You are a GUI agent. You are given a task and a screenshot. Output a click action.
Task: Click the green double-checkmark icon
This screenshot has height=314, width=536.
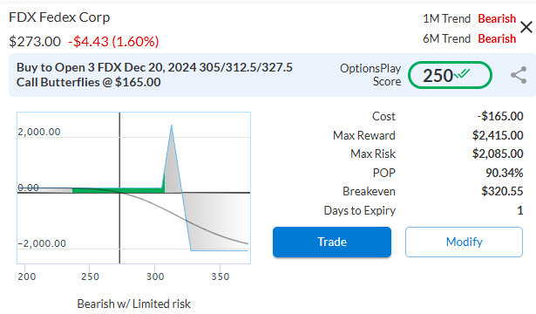coord(462,74)
